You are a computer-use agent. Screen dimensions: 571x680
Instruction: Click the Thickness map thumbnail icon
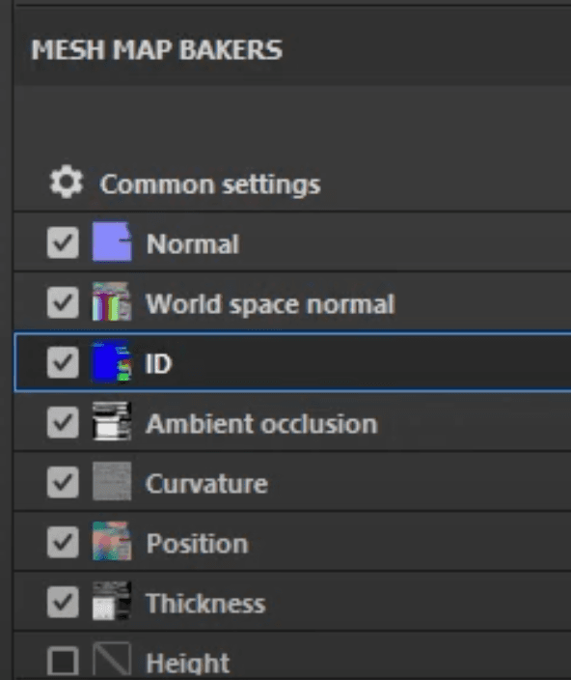click(x=112, y=602)
